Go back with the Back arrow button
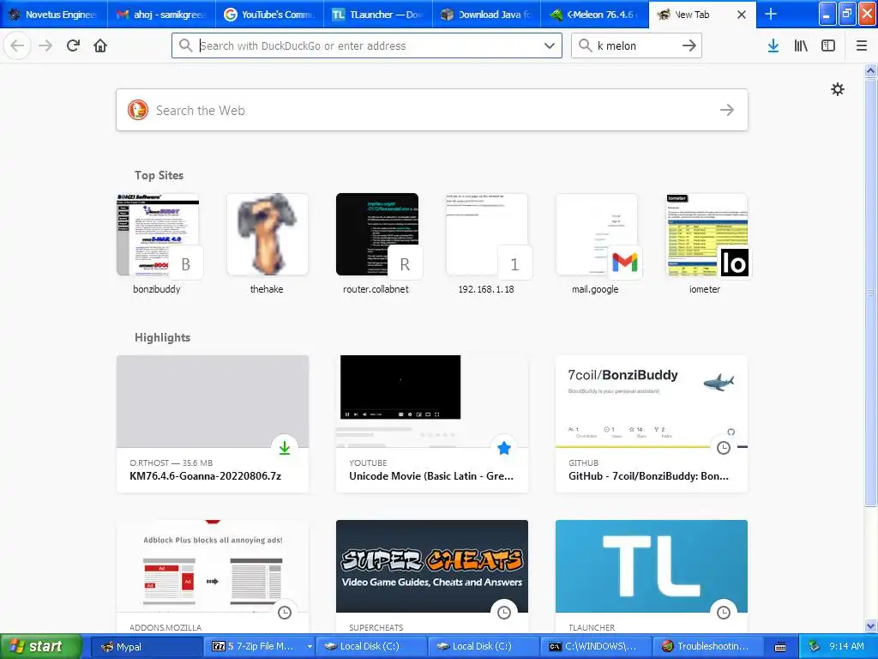 point(17,45)
